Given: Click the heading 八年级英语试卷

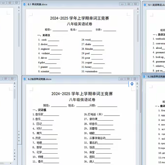Looking at the screenshot, I should pyautogui.click(x=79, y=24).
